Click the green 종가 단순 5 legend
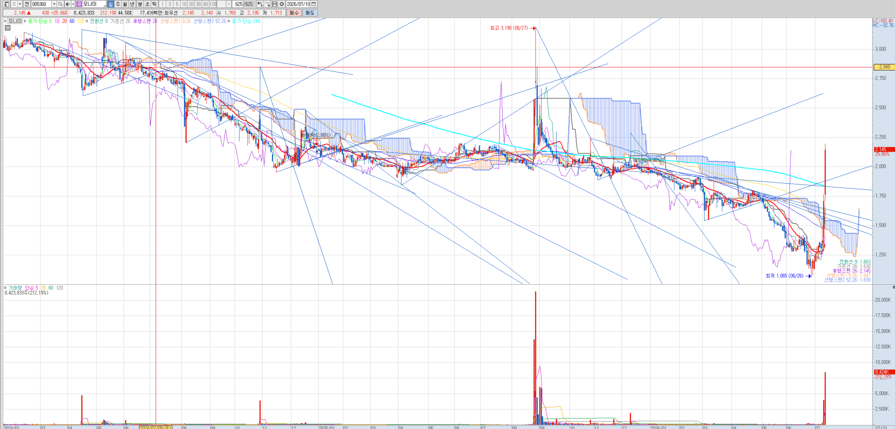Image resolution: width=895 pixels, height=429 pixels. click(x=40, y=21)
